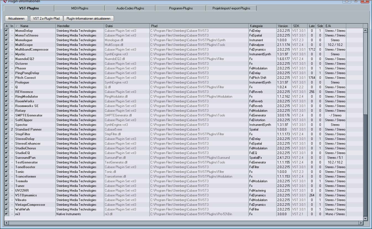Select the Roomworks SE plug-in name
Image resolution: width=372 pixels, height=229 pixels.
point(27,106)
